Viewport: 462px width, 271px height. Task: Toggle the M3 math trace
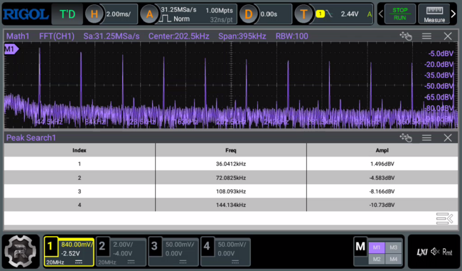point(393,248)
